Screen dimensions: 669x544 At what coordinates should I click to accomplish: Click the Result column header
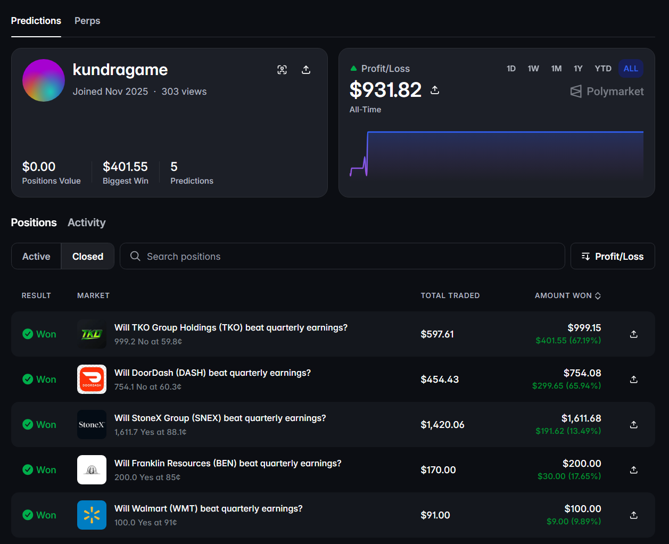coord(36,295)
